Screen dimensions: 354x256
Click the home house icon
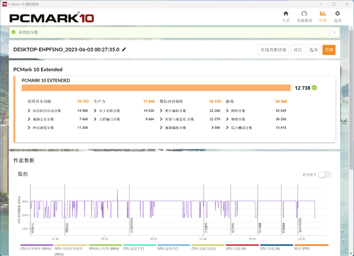(x=286, y=14)
